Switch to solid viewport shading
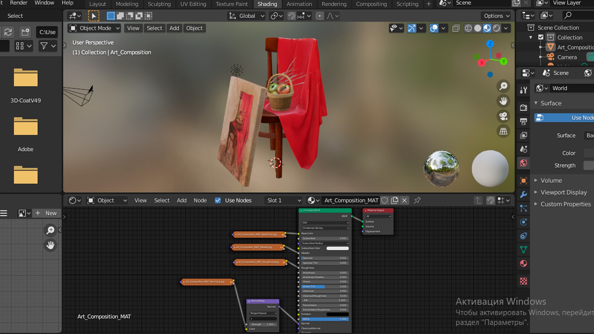The image size is (594, 334). click(478, 28)
